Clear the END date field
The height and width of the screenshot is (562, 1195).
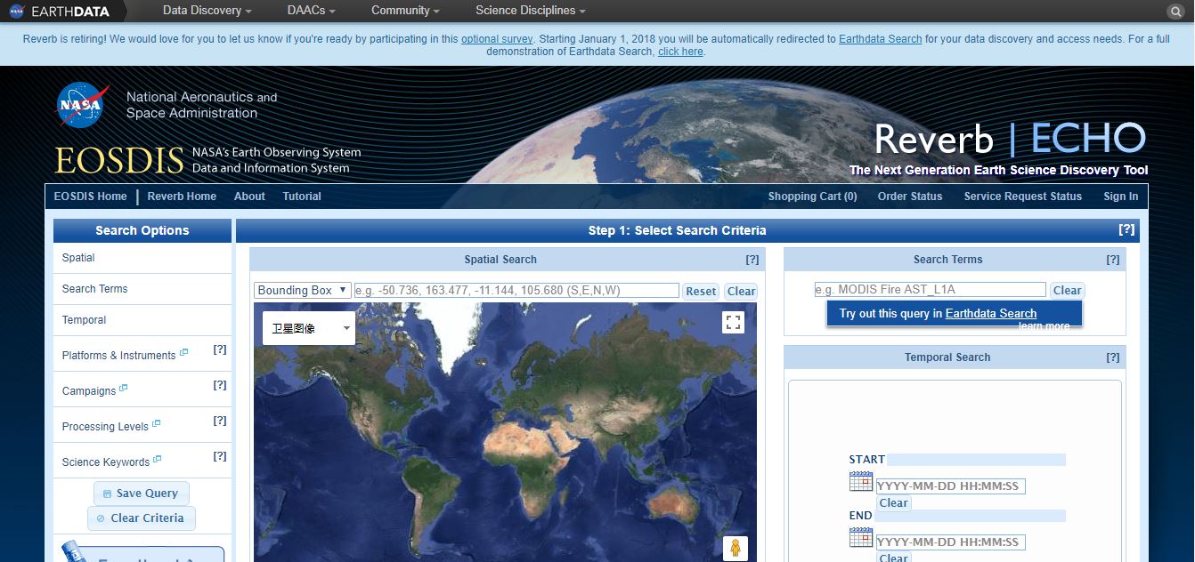(x=893, y=557)
